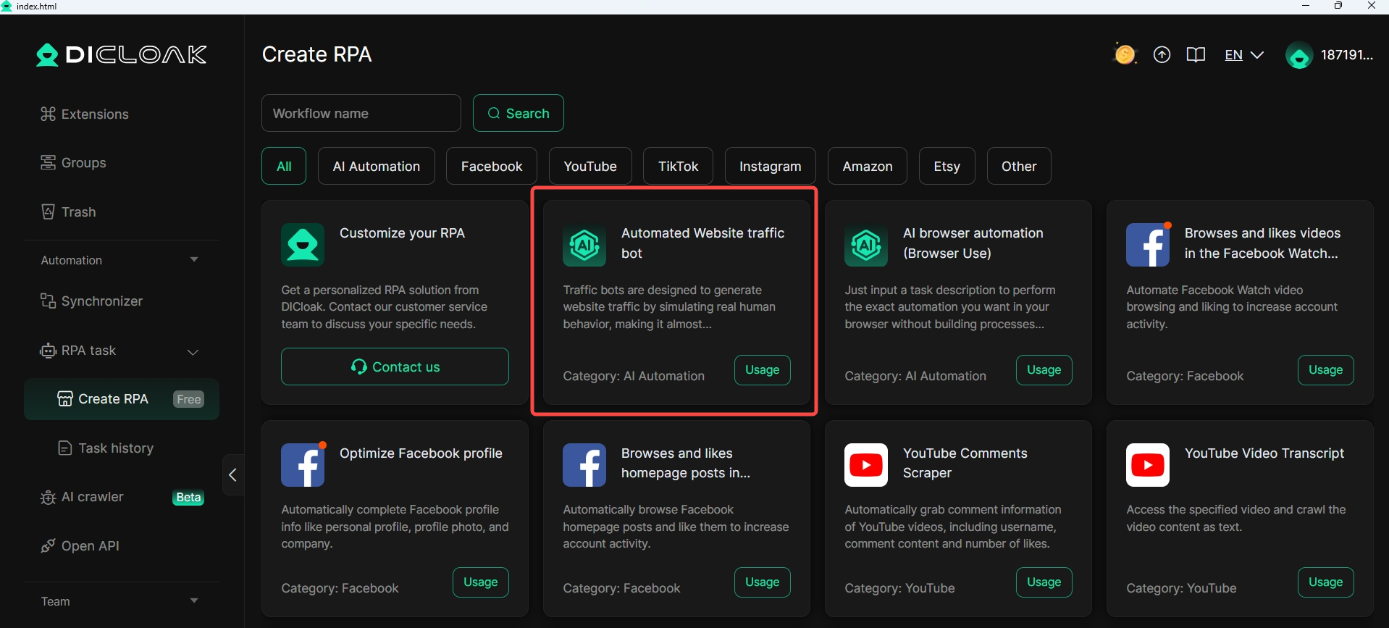Image resolution: width=1389 pixels, height=628 pixels.
Task: Filter by AI Automation tab
Action: (377, 166)
